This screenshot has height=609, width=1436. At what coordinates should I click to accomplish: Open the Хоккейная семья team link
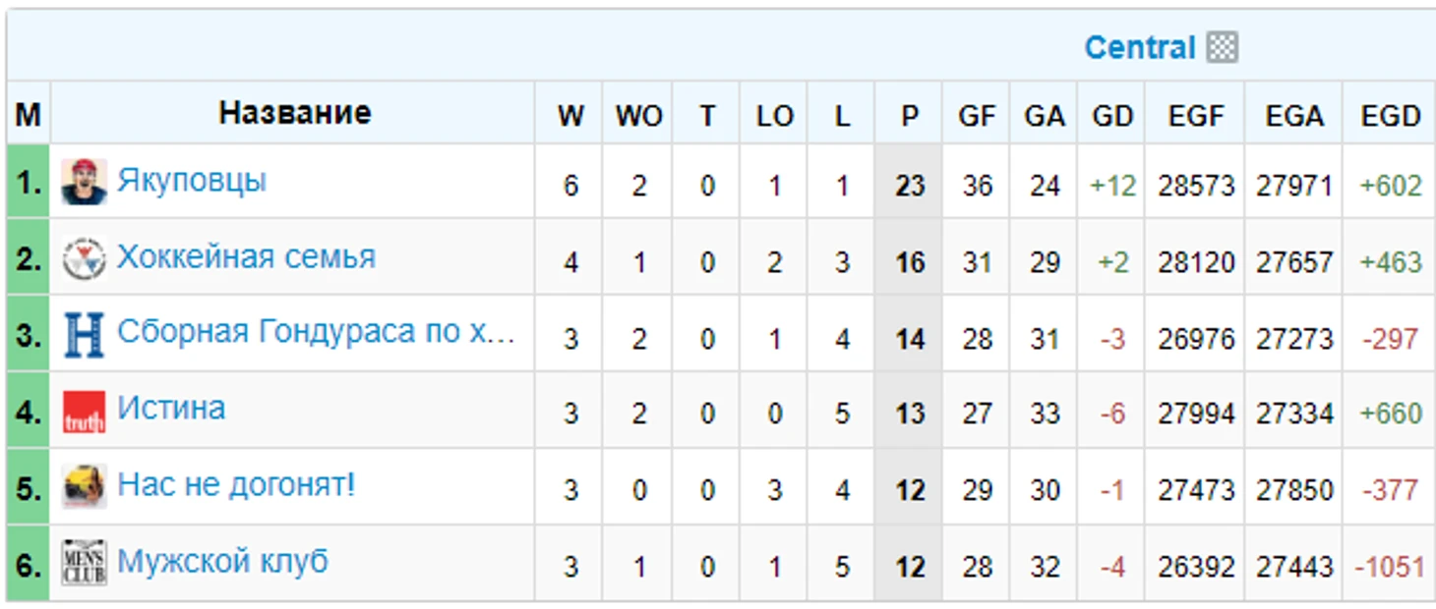[x=246, y=257]
